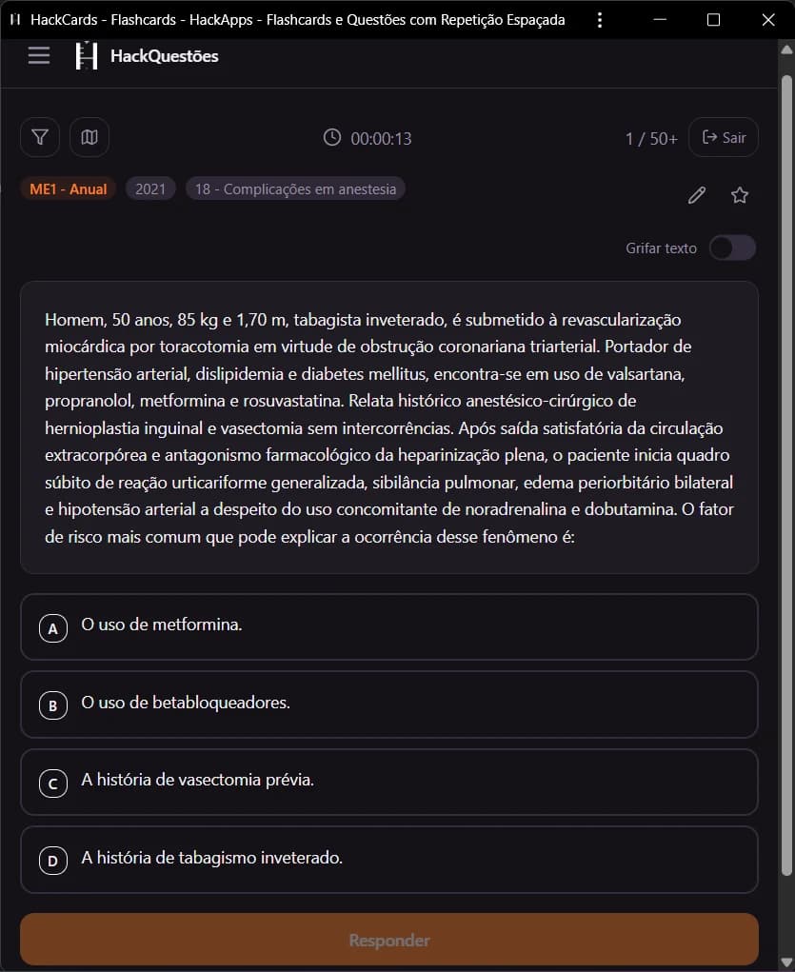Click the Sair exit button

(724, 137)
